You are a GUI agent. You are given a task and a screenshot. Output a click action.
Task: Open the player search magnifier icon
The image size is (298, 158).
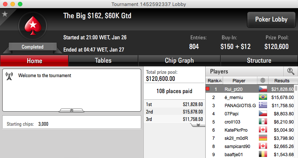291,71
